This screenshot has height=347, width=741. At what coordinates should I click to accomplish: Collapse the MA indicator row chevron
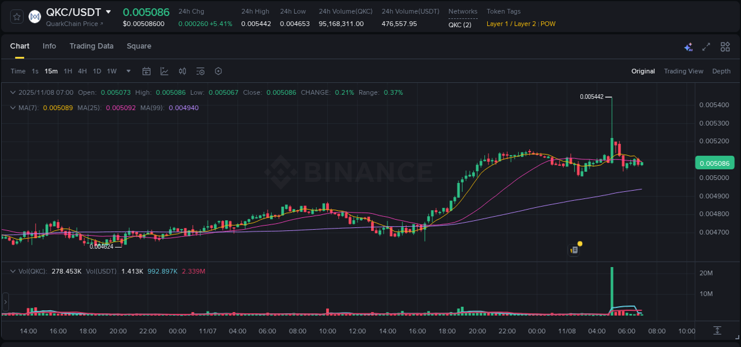click(13, 108)
